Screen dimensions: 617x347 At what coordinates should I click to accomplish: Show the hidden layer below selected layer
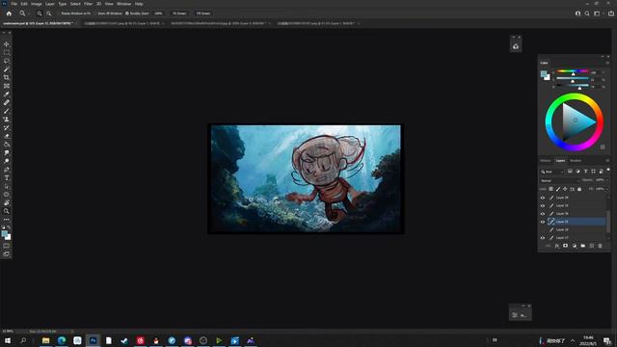[x=543, y=229]
